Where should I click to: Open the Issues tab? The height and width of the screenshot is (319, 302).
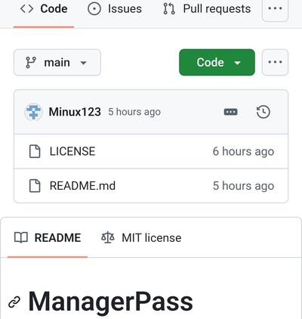pos(115,9)
